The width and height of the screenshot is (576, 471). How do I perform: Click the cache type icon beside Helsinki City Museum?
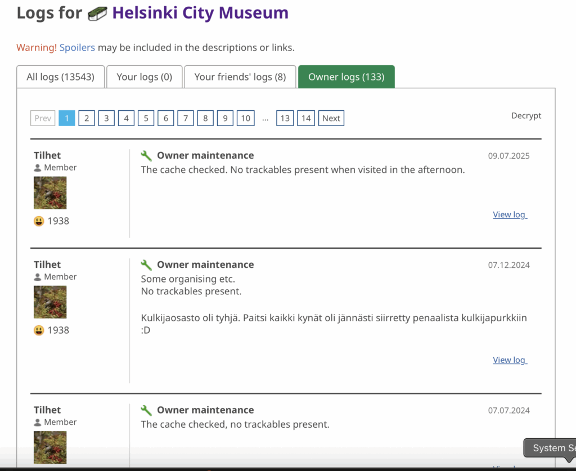pyautogui.click(x=97, y=14)
